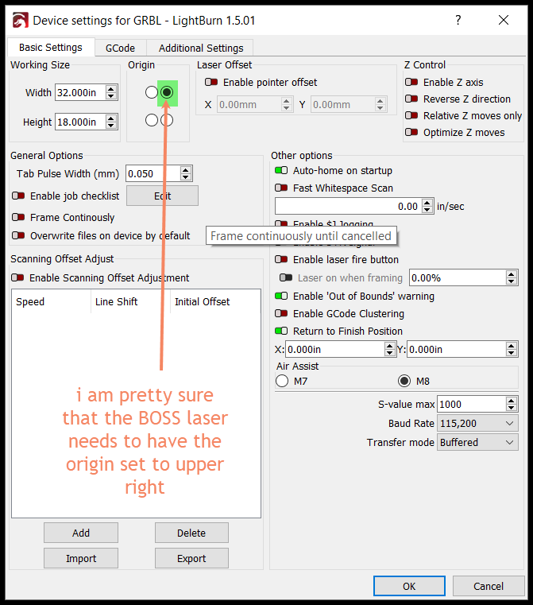The image size is (533, 605).
Task: Toggle Auto-home on startup switch
Action: tap(281, 170)
